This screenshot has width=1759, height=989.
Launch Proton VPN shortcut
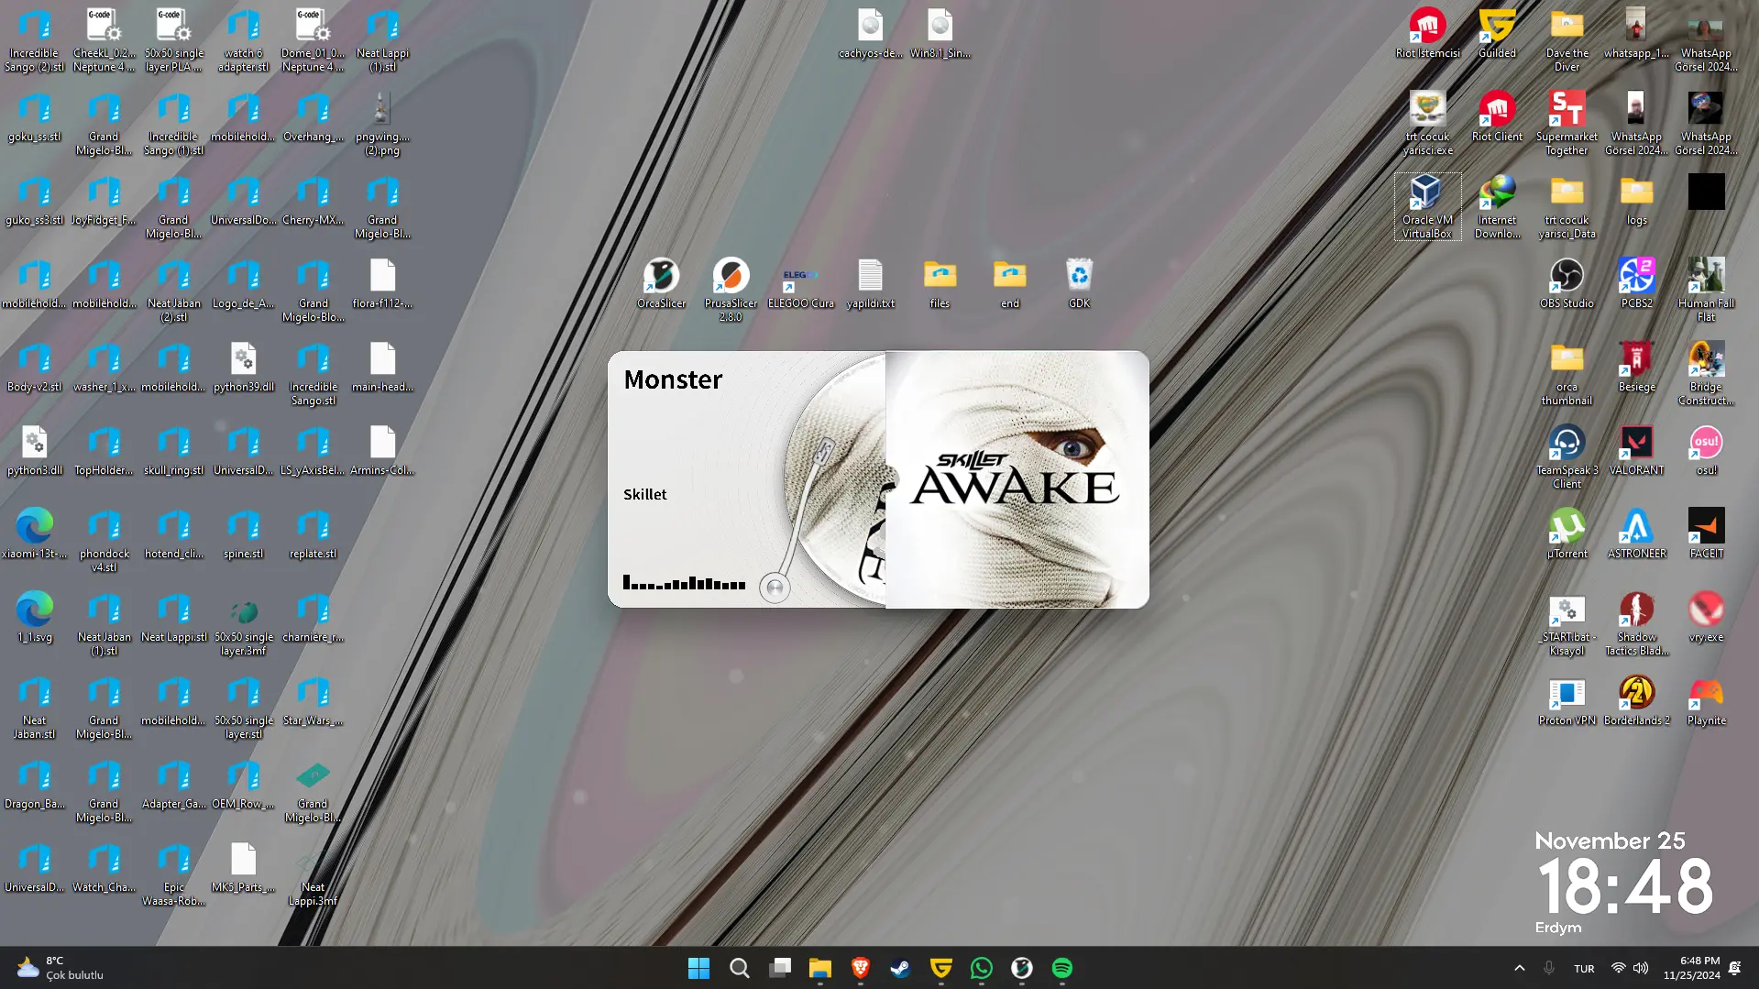click(x=1567, y=700)
